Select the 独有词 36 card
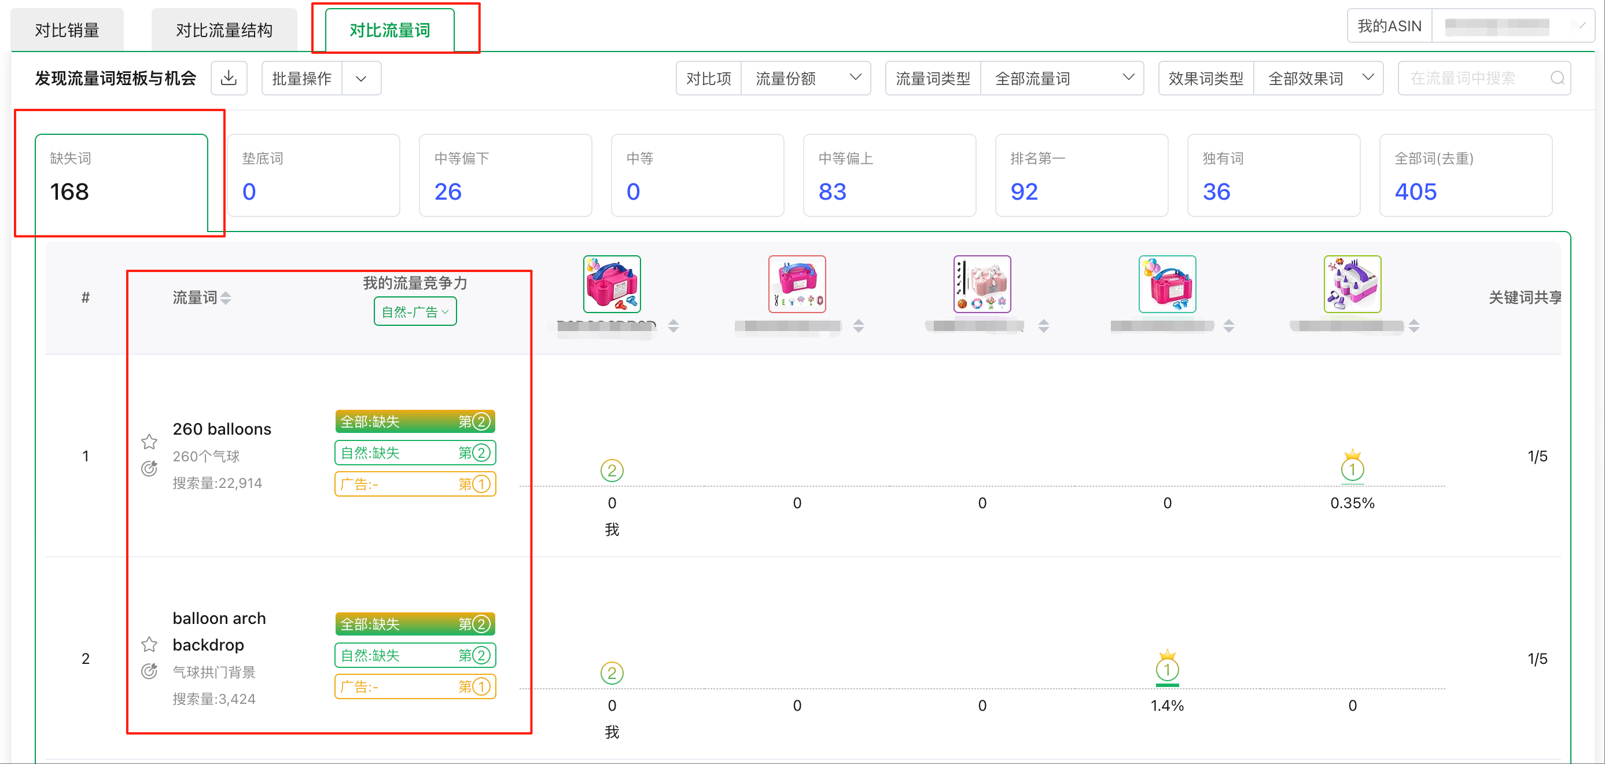 click(1273, 176)
